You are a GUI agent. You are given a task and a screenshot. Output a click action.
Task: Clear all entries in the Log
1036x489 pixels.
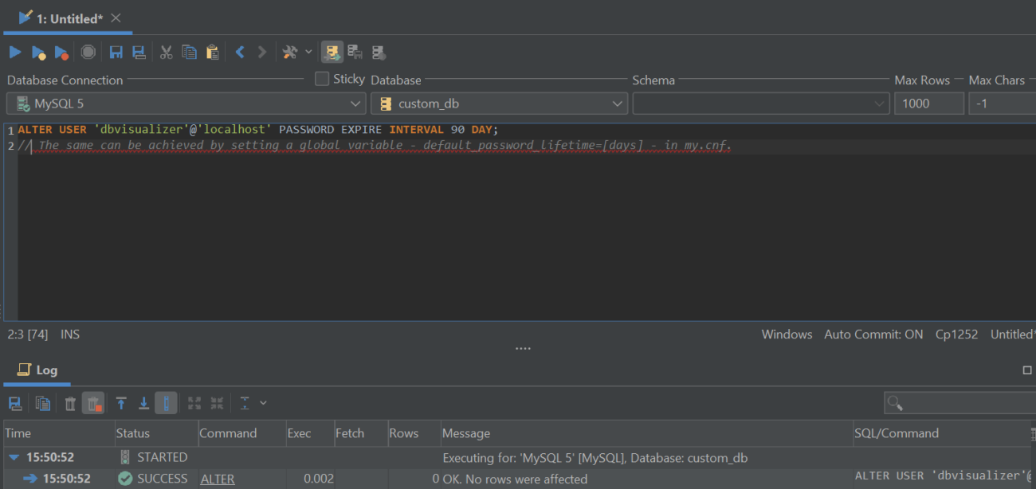pyautogui.click(x=69, y=403)
